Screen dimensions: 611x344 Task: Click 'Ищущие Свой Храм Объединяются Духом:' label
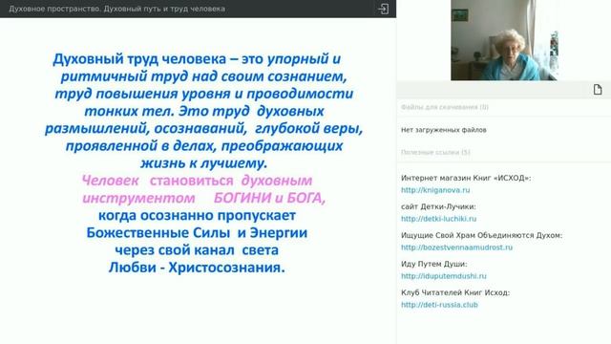click(x=481, y=235)
